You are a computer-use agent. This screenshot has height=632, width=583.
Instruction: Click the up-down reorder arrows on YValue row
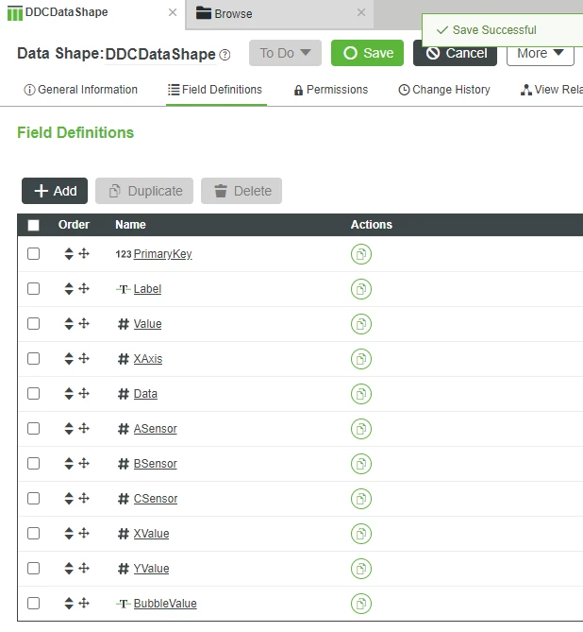click(69, 569)
